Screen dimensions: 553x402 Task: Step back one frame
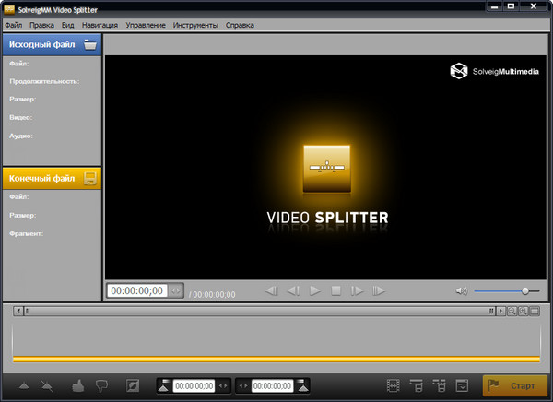(293, 291)
